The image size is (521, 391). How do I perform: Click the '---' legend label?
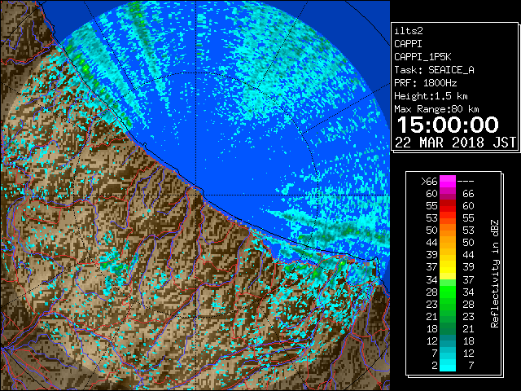click(466, 181)
